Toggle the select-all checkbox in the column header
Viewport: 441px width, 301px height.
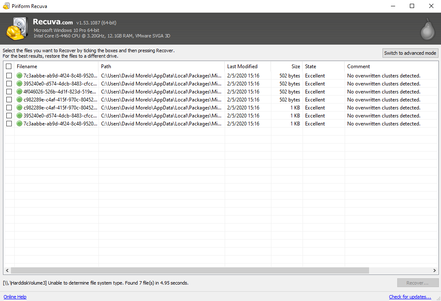tap(9, 66)
